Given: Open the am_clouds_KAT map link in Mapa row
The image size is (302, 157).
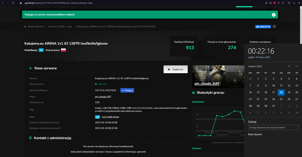Looking at the screenshot, I should tap(103, 96).
